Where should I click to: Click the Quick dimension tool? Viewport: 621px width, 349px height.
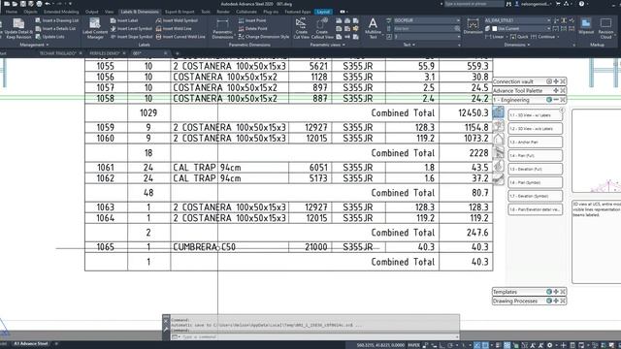(519, 37)
